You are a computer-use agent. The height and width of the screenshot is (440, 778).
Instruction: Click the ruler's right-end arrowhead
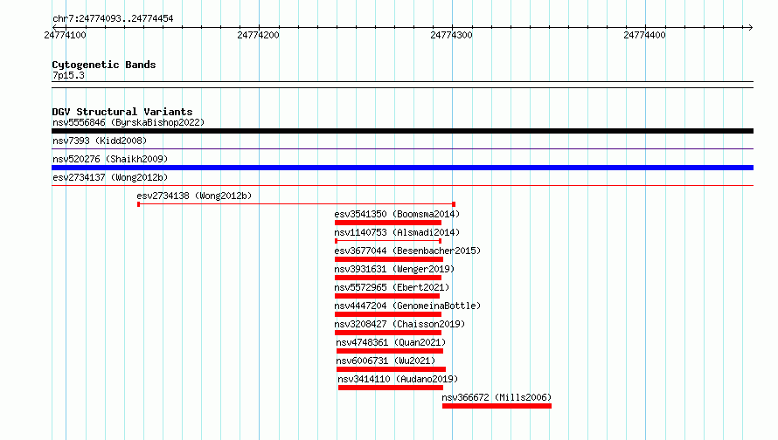(x=751, y=28)
